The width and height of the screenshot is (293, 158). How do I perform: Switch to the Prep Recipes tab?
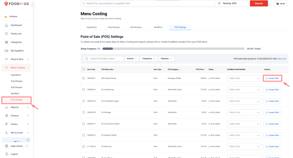(x=114, y=27)
